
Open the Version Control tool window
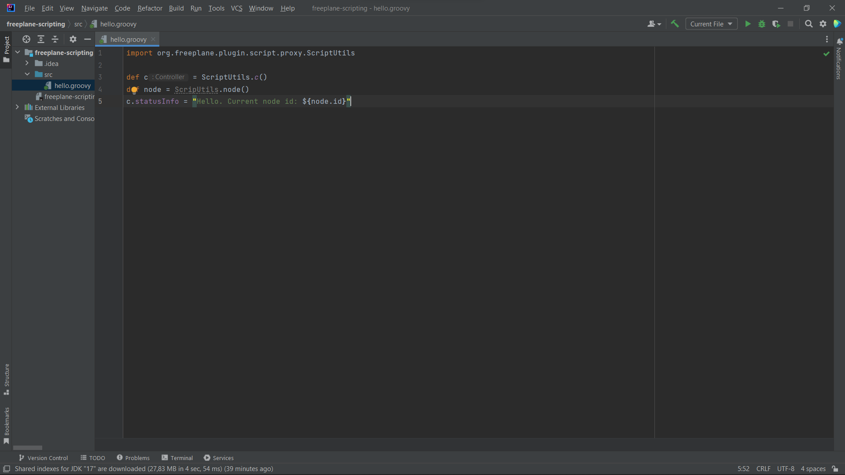point(43,458)
